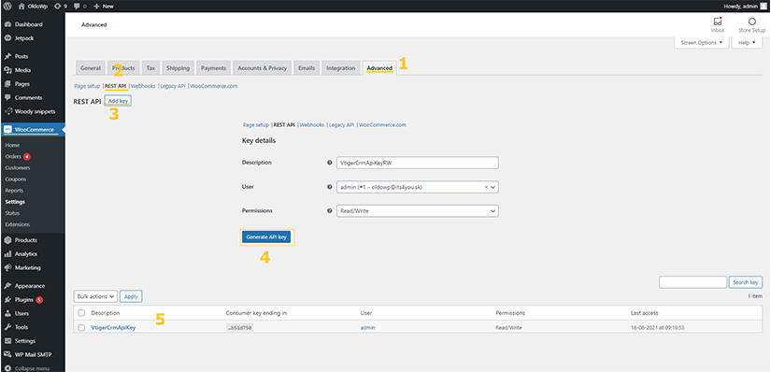Viewport: 771px width, 372px height.
Task: Click the Add key button
Action: [x=118, y=101]
